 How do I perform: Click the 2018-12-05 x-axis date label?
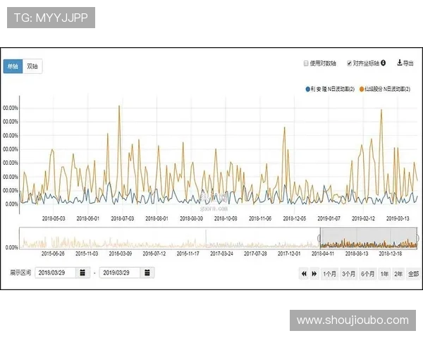294,218
